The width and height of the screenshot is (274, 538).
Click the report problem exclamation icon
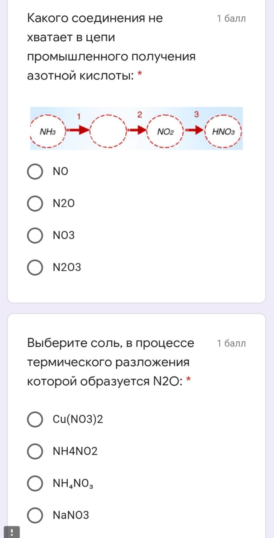coord(12,532)
